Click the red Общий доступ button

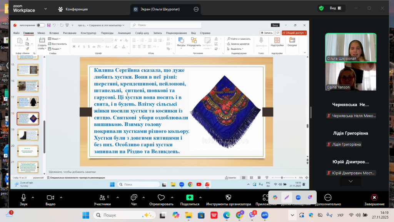click(x=294, y=33)
